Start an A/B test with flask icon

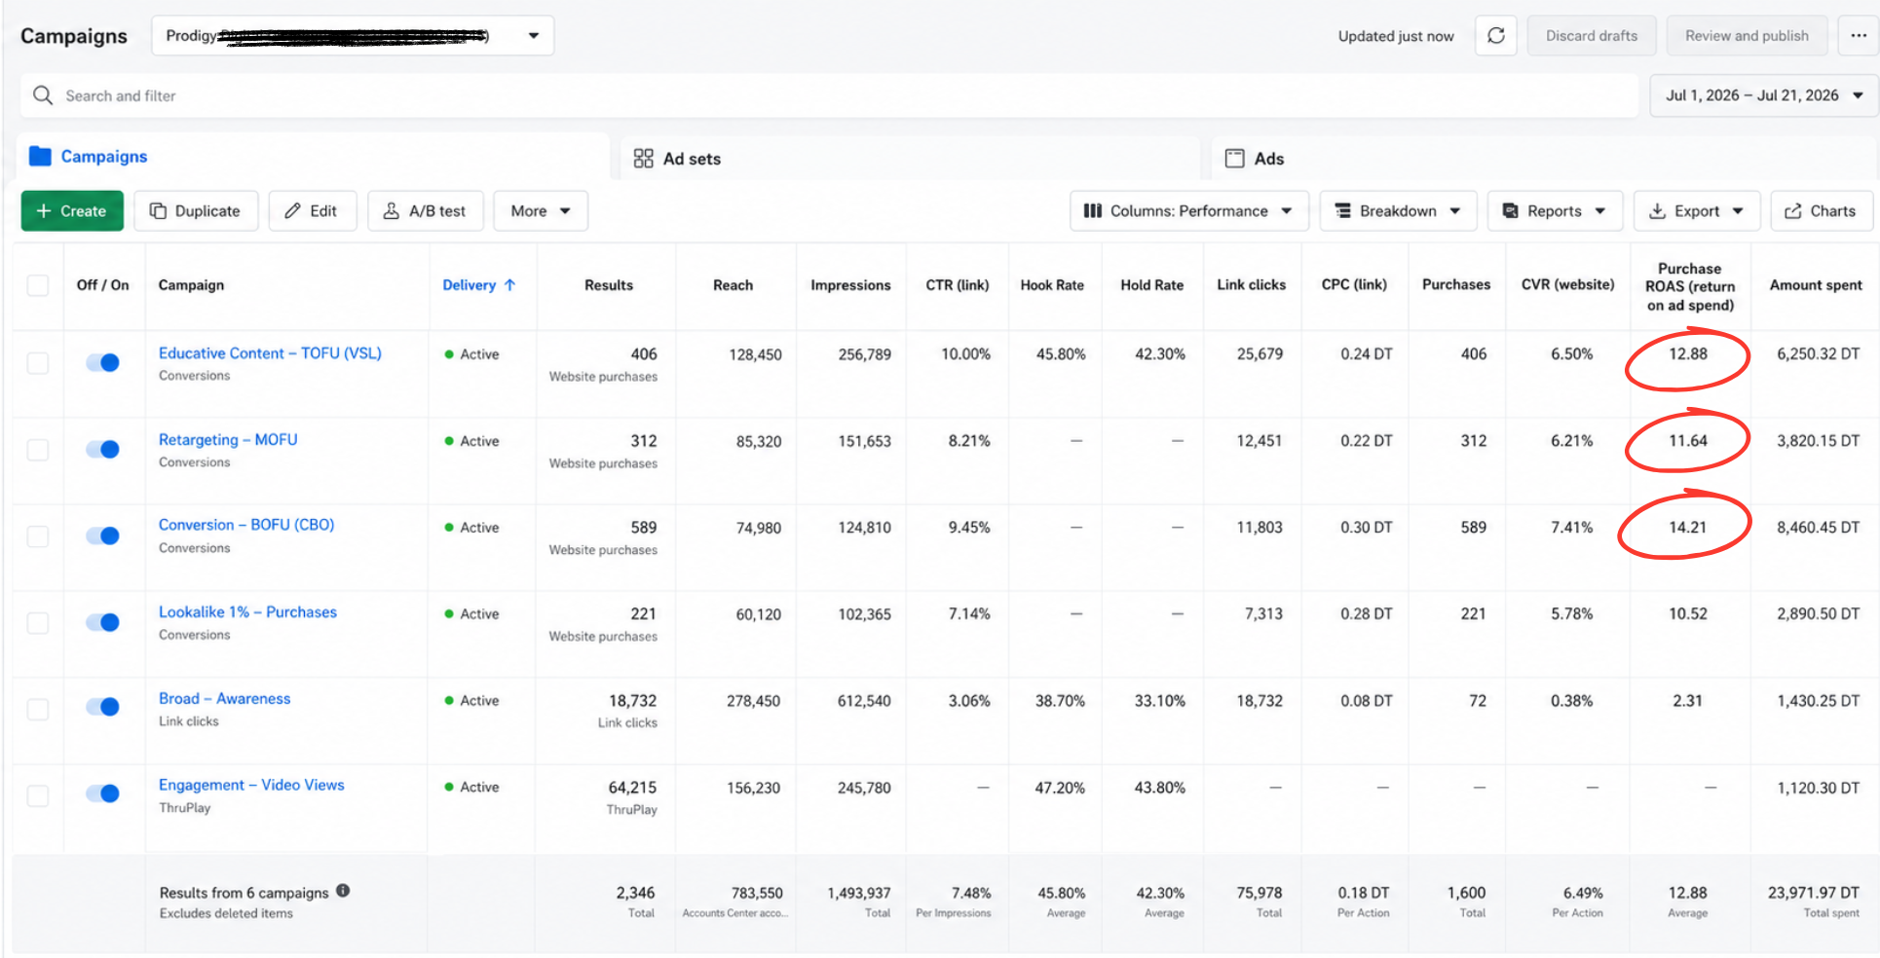pyautogui.click(x=426, y=211)
